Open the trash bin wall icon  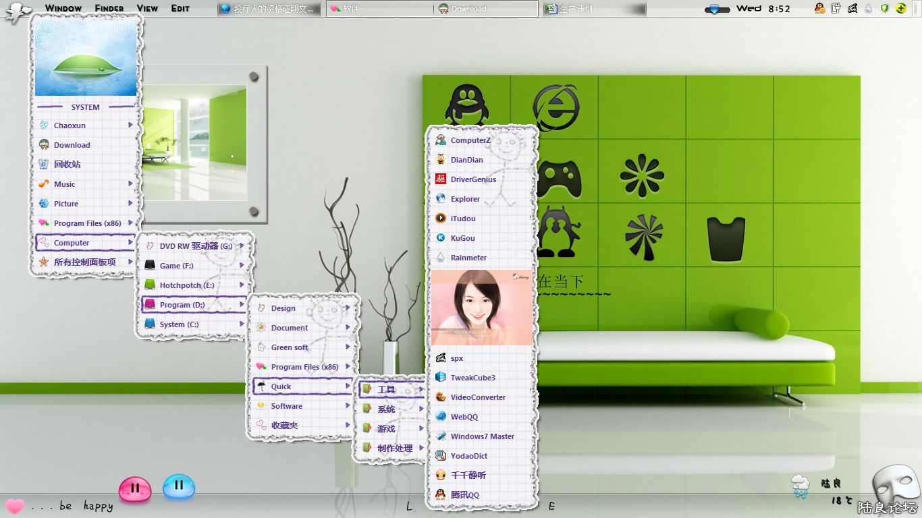tap(726, 239)
